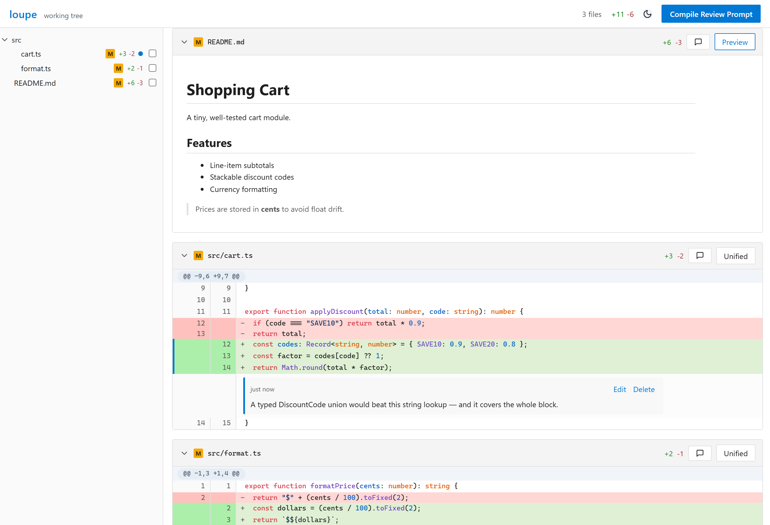
Task: Click the M badge beside README.md header
Action: pos(198,42)
